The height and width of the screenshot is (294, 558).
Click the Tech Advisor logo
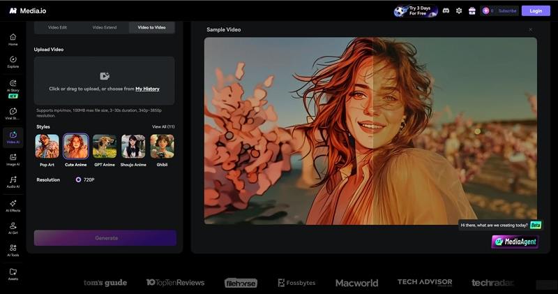coord(425,282)
